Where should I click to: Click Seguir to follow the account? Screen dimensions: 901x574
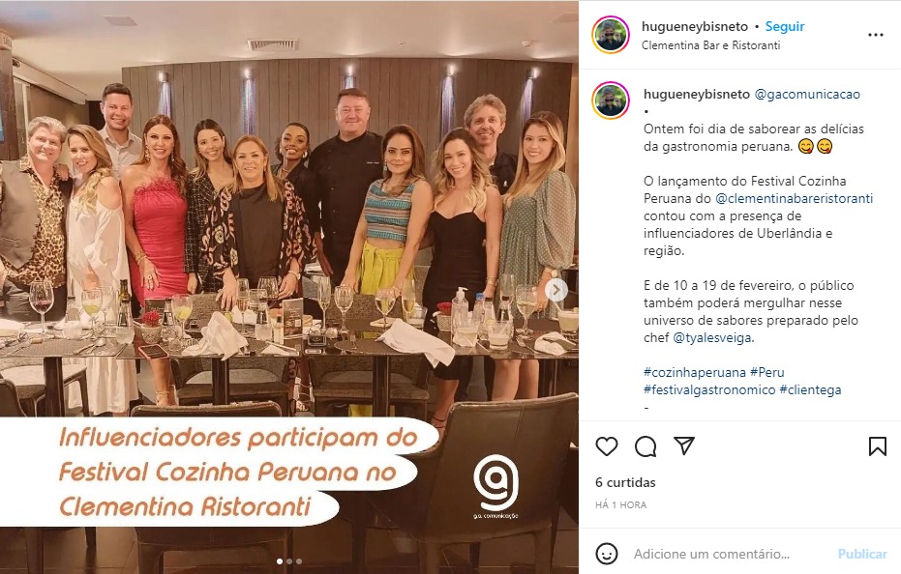[x=784, y=26]
